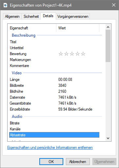Open the Vorgängerversionen tab
This screenshot has width=119, height=168.
tap(73, 17)
